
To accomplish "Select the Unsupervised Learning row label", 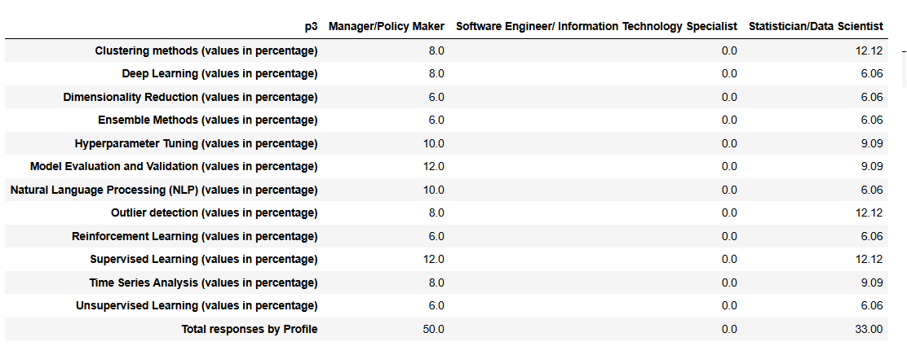I will click(197, 305).
